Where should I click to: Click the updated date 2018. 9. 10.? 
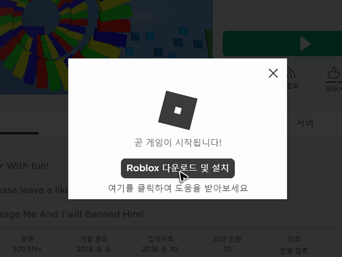click(161, 249)
